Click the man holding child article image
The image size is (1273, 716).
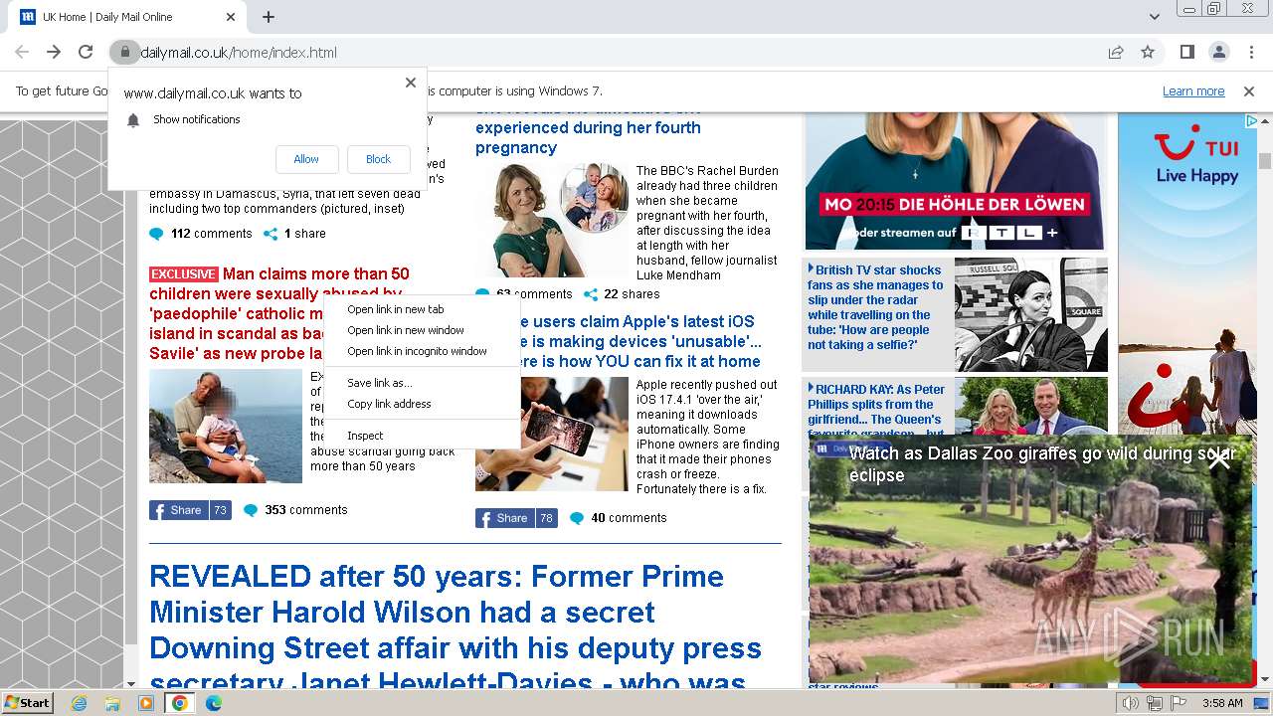(226, 427)
